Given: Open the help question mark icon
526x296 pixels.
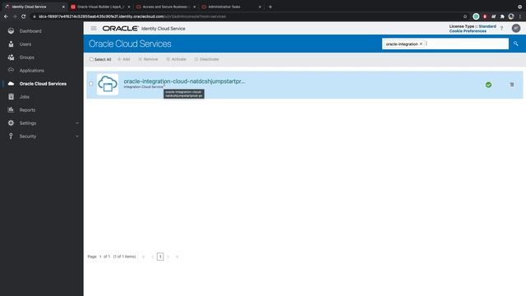Looking at the screenshot, I should [502, 29].
